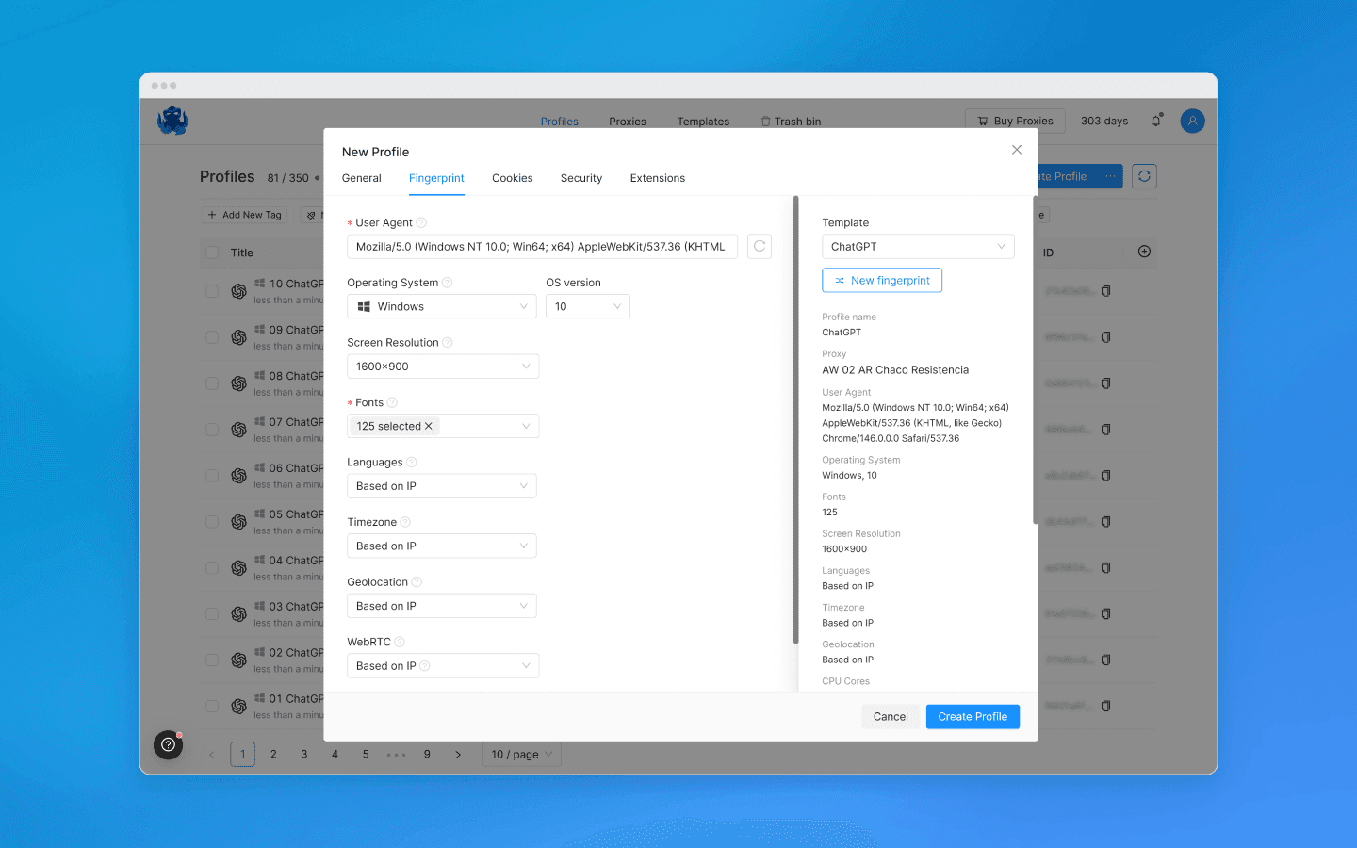Image resolution: width=1357 pixels, height=848 pixels.
Task: Open the Languages dropdown
Action: pyautogui.click(x=442, y=486)
